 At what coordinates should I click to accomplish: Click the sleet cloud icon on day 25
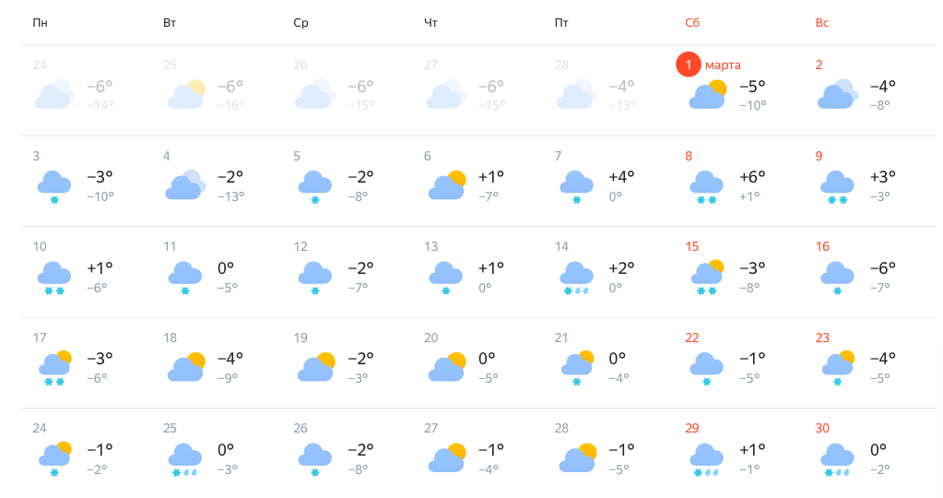(185, 460)
